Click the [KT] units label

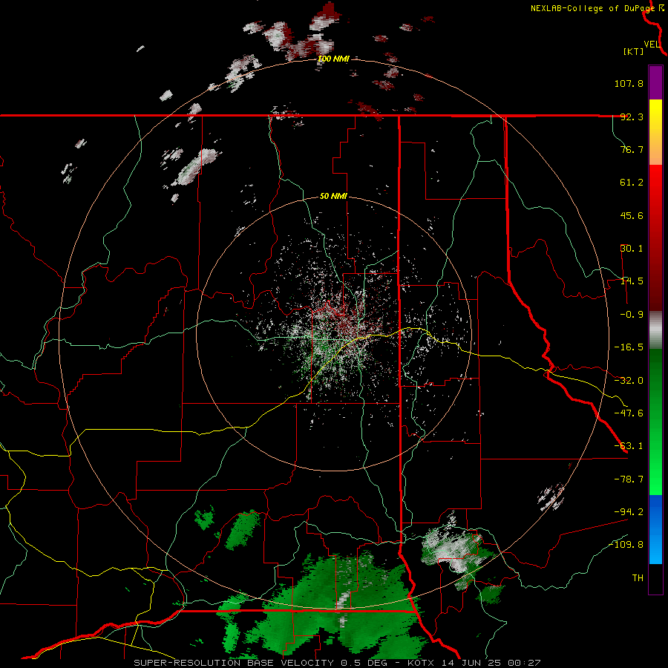point(634,51)
